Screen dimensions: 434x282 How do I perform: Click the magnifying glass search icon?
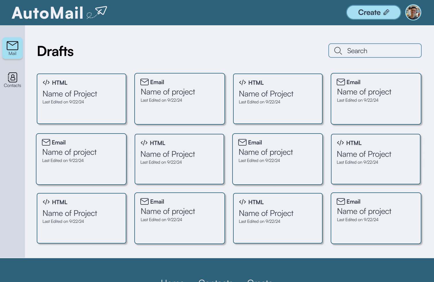click(338, 51)
